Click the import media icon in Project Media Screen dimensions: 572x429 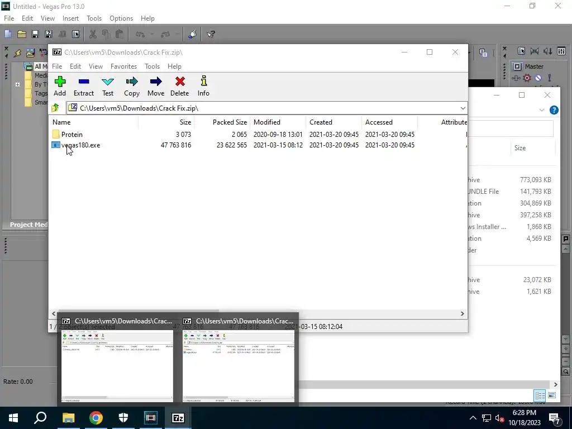30,53
